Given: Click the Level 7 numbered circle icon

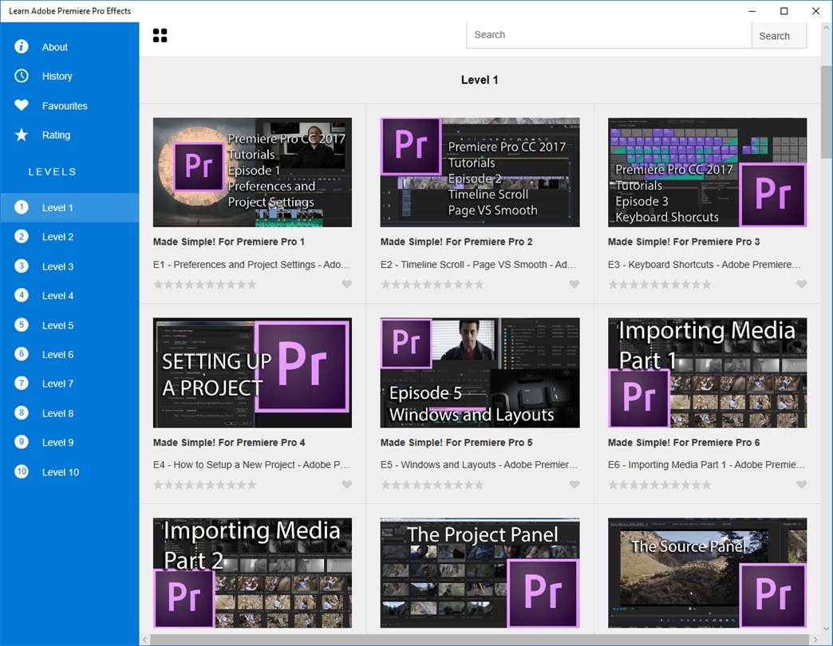Looking at the screenshot, I should 22,384.
